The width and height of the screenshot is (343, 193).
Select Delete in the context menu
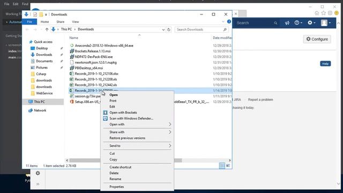click(x=114, y=173)
